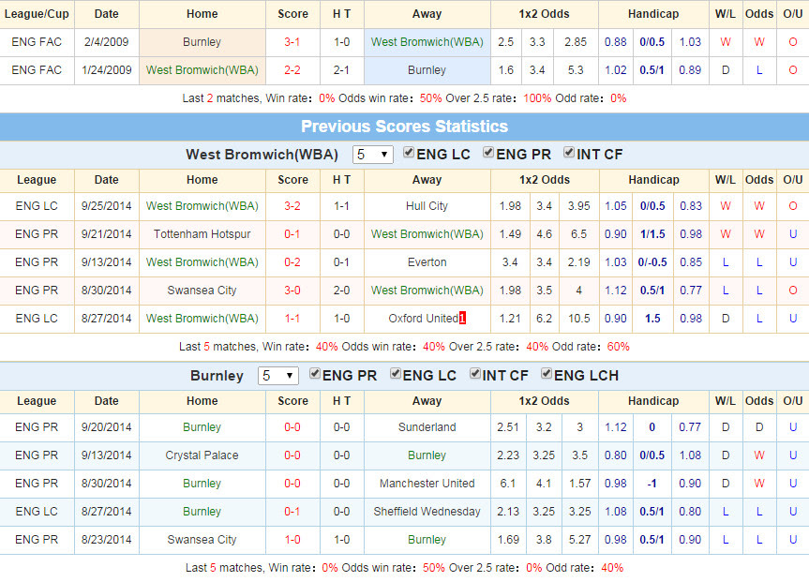Uncheck ENG LC filter for West Bromwich
The height and width of the screenshot is (582, 809).
409,152
